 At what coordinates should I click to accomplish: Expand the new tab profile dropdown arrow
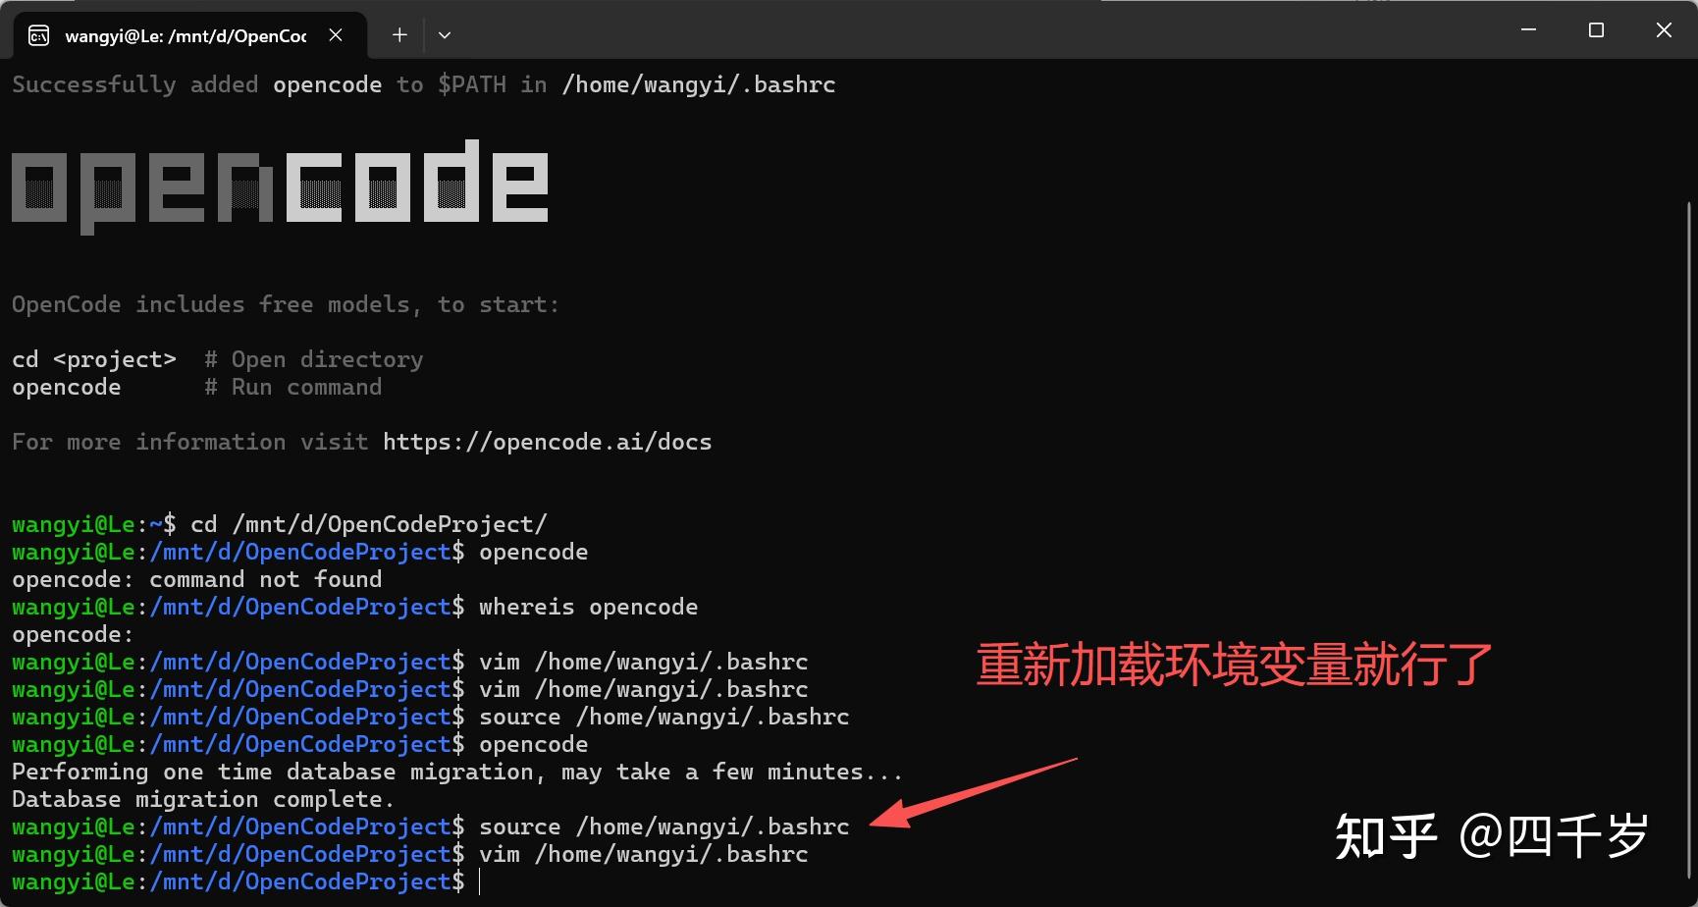[x=445, y=35]
